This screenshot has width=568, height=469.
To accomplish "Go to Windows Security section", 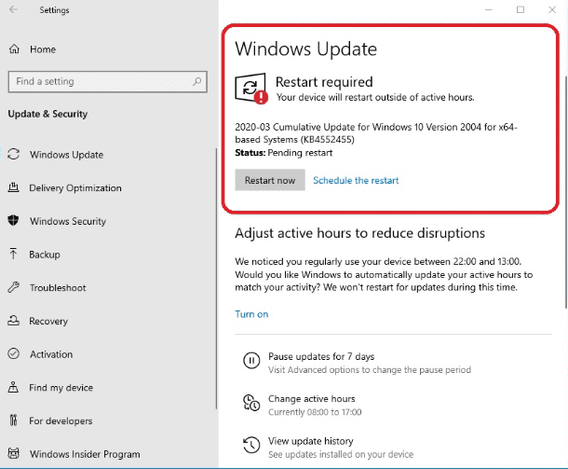I will pos(68,221).
